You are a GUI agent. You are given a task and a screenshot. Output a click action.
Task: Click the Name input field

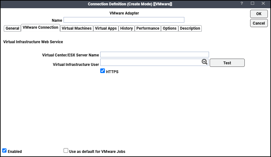tap(124, 20)
